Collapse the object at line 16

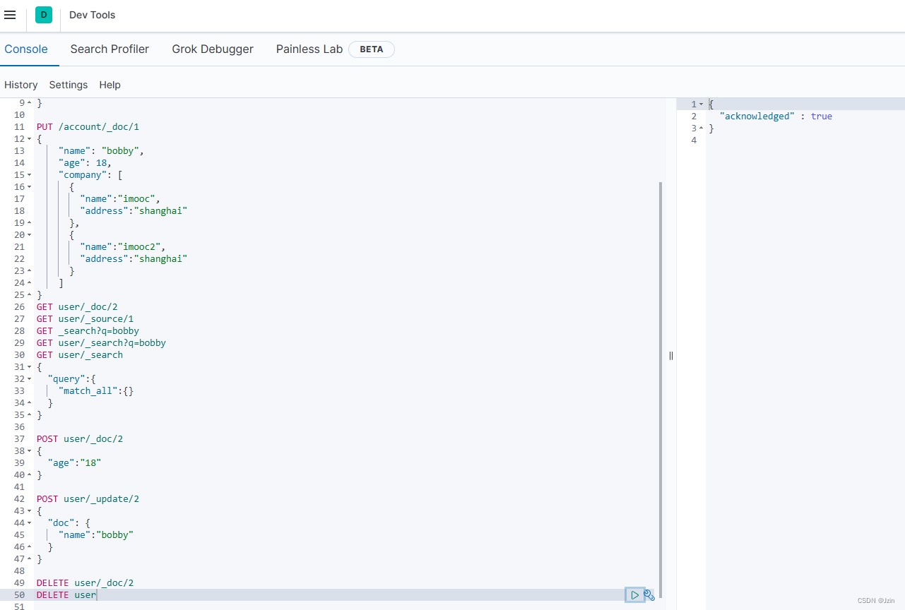pos(29,187)
